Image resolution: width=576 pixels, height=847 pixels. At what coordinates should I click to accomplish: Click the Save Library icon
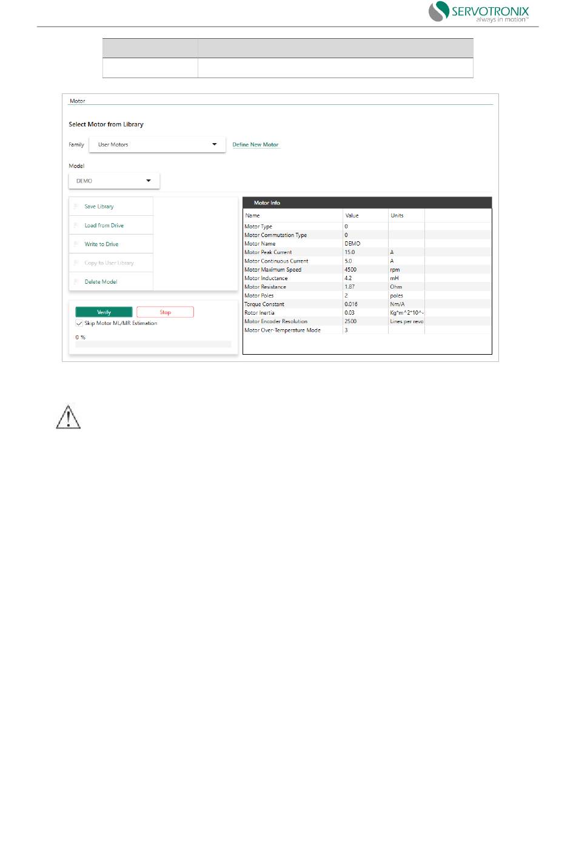[x=76, y=207]
